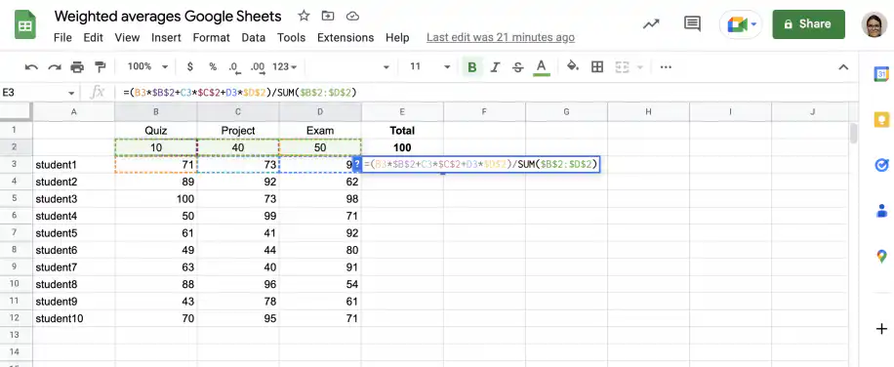This screenshot has width=894, height=367.
Task: Select the cell containing student4
Action: pyautogui.click(x=73, y=216)
